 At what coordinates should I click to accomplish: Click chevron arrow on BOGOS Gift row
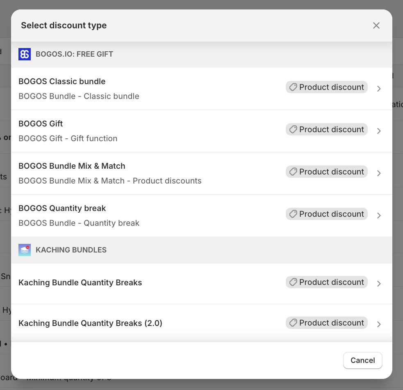tap(379, 131)
